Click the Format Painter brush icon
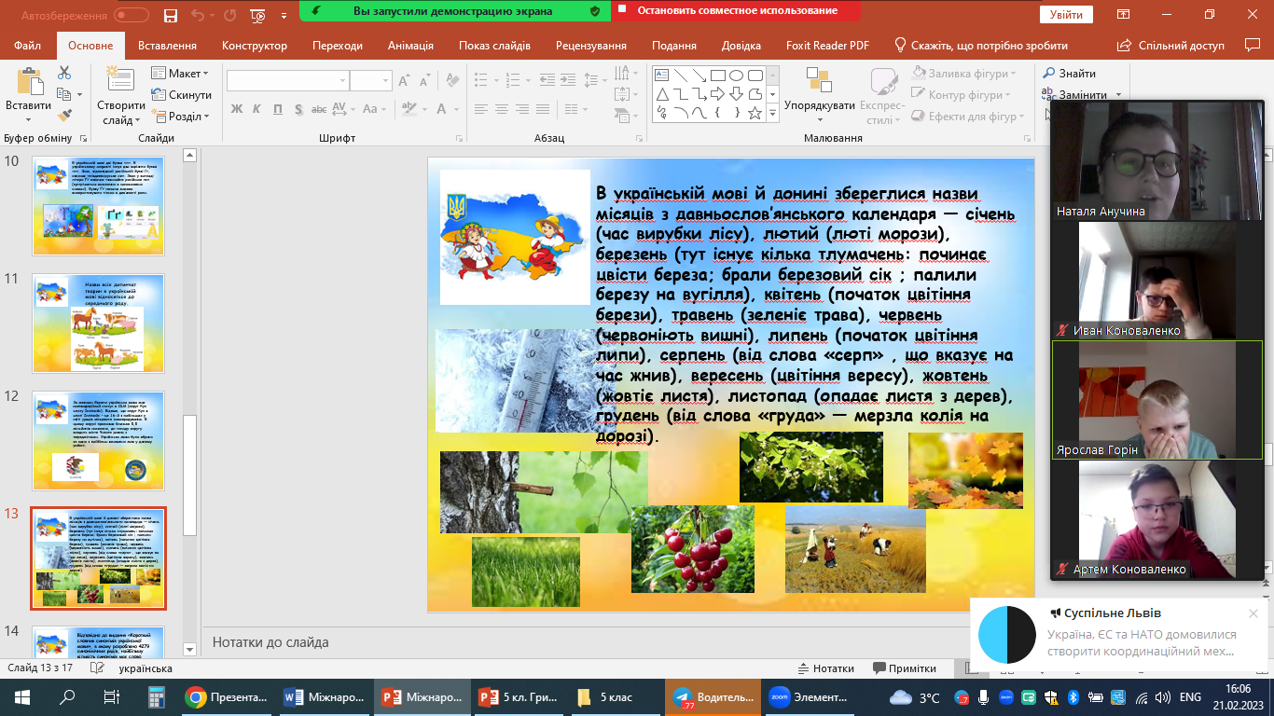This screenshot has width=1274, height=716. point(64,116)
